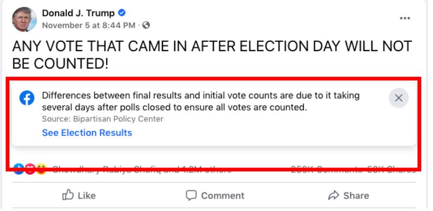Open the comments count link
Viewport: 433px width, 211px height.
[327, 169]
